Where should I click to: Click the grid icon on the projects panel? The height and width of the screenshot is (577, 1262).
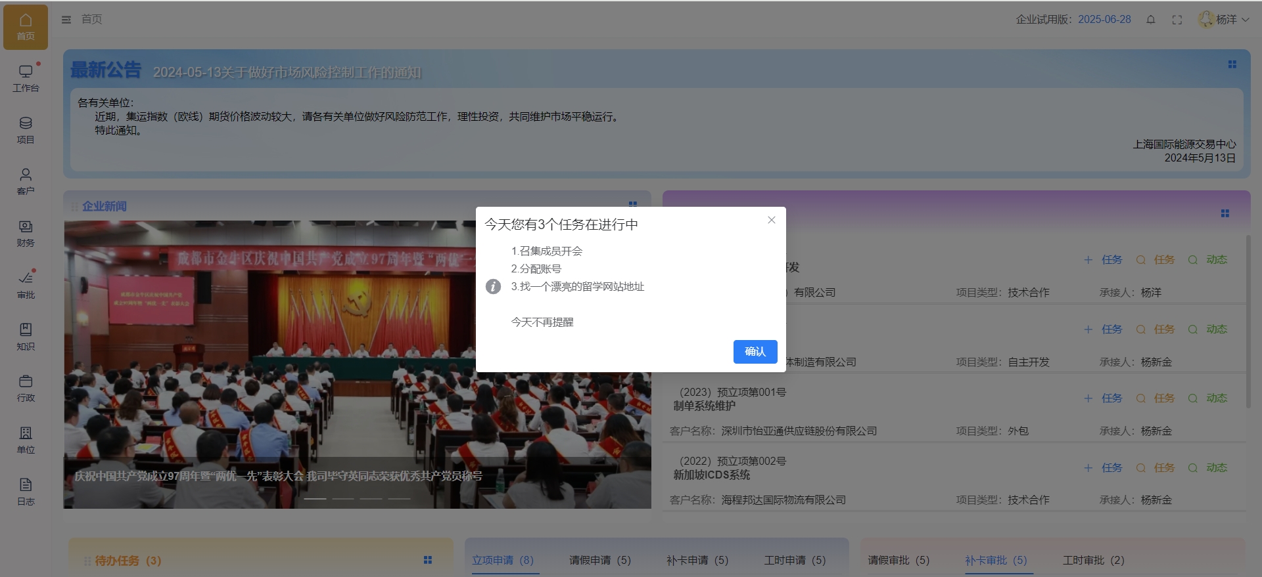(x=1225, y=213)
